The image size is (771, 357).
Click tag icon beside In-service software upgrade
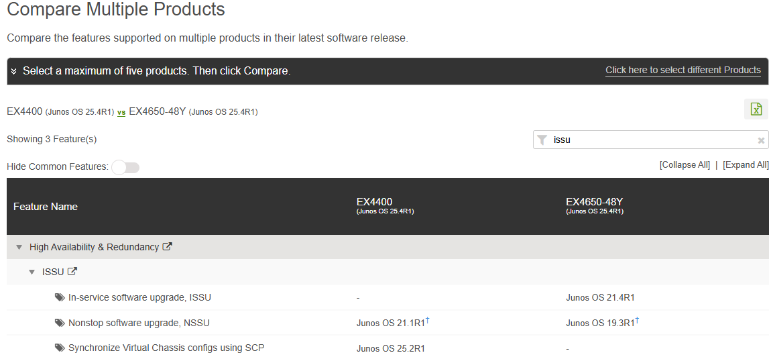click(x=60, y=297)
